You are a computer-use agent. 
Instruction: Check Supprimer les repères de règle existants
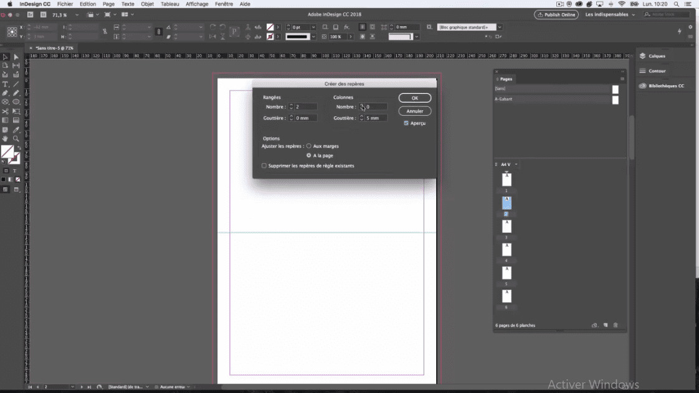click(x=264, y=166)
